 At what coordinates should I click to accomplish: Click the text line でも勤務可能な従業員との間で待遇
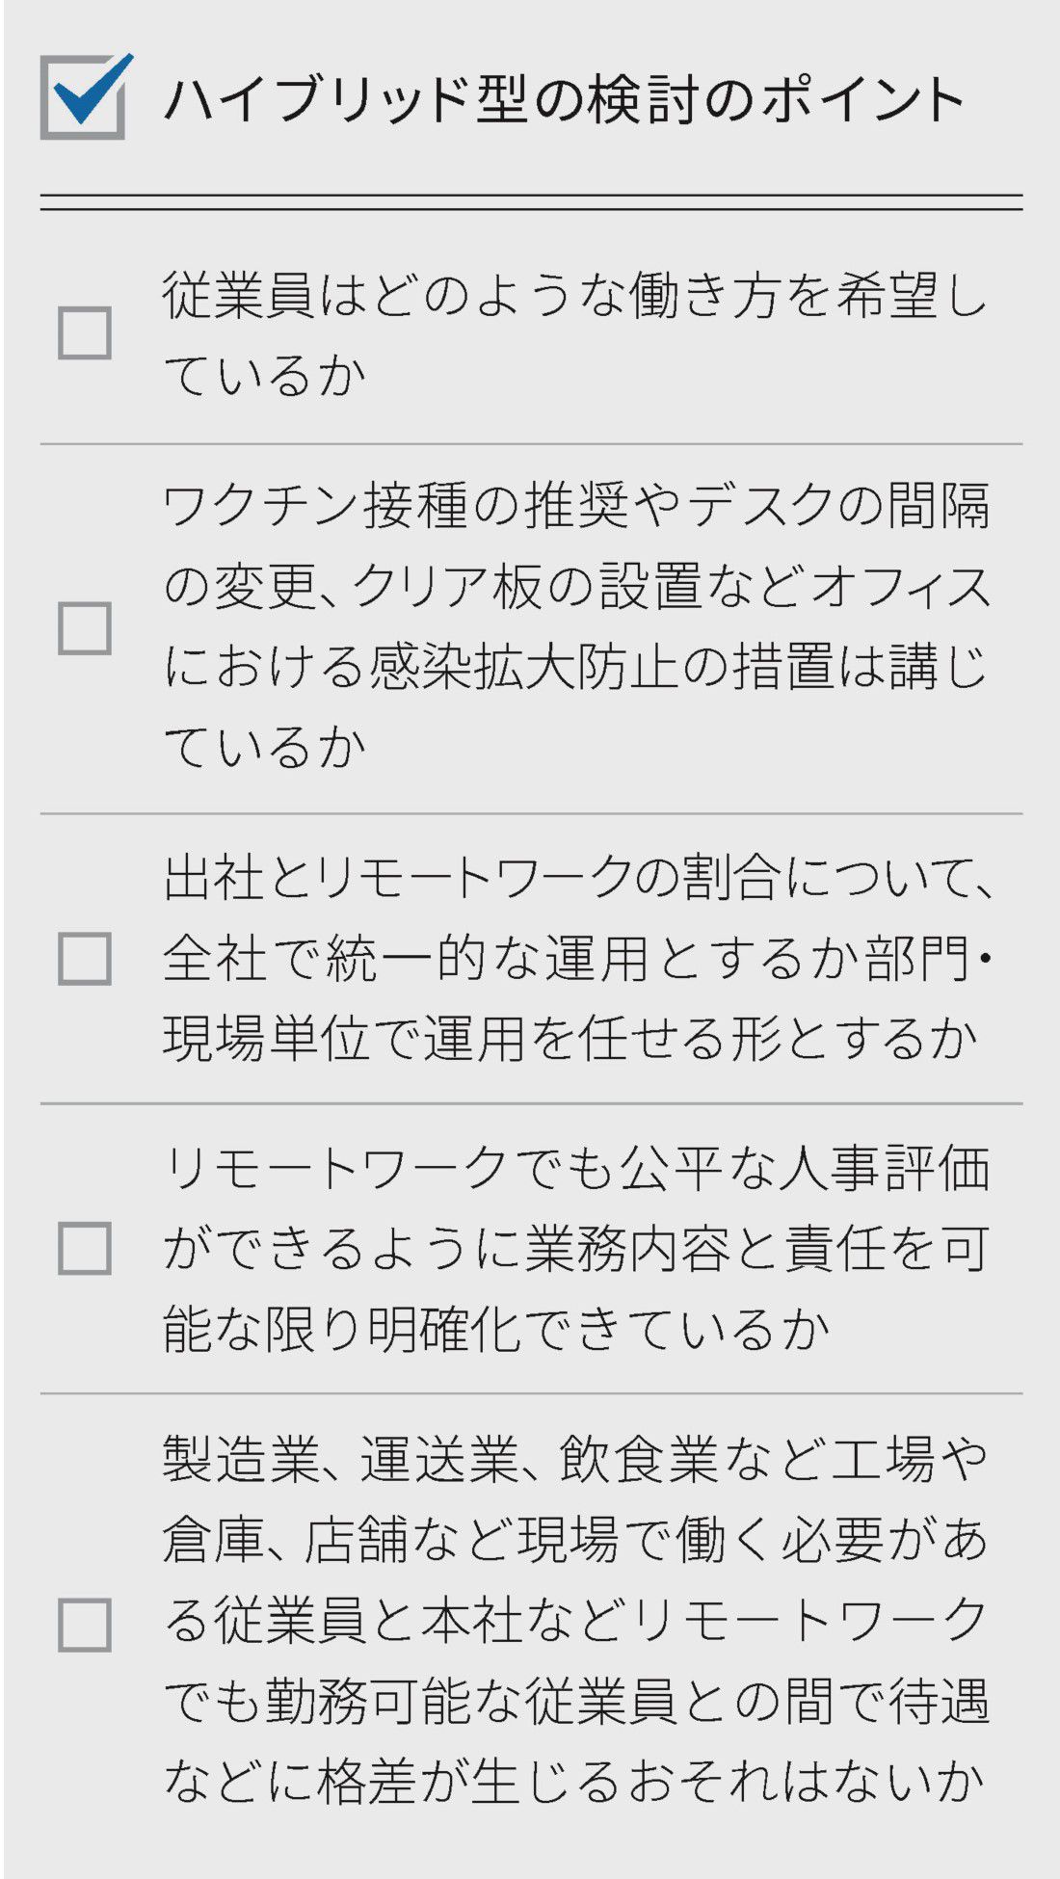(x=574, y=1701)
